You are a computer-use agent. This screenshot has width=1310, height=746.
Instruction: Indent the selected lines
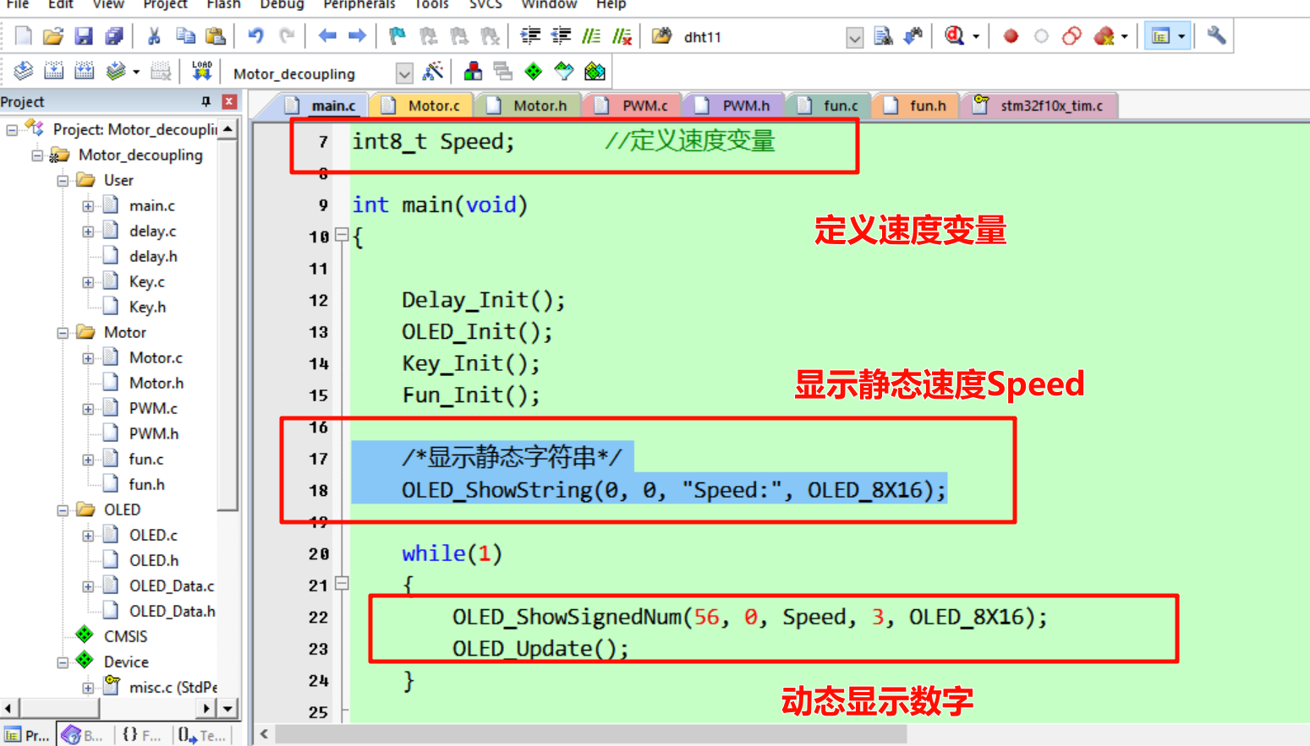tap(530, 36)
